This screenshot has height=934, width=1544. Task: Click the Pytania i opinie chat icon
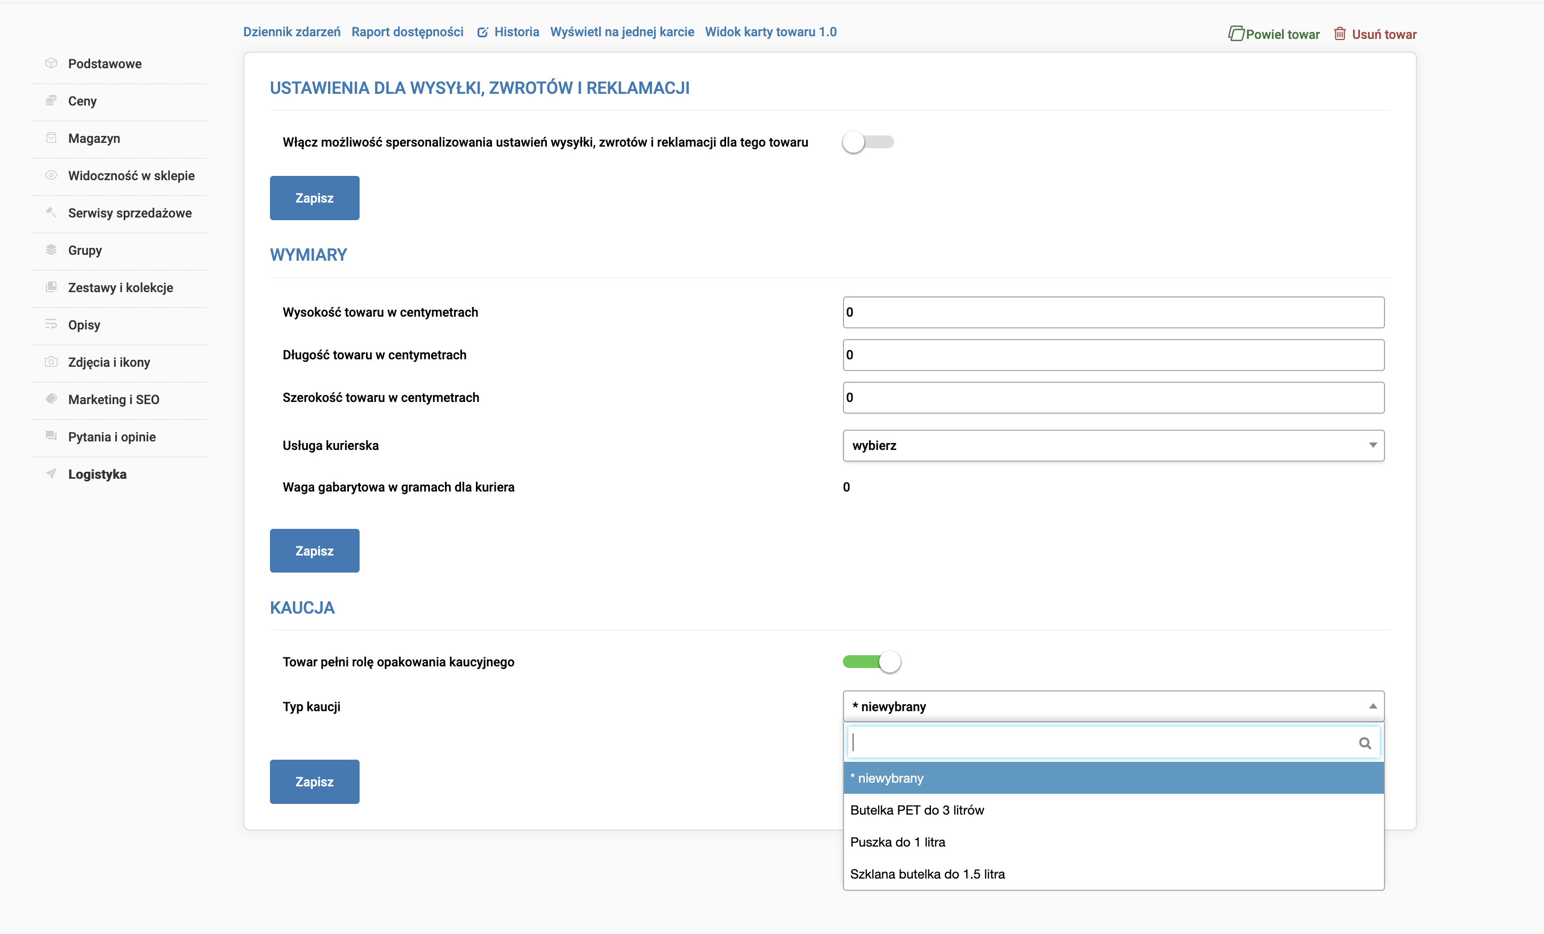click(x=51, y=436)
